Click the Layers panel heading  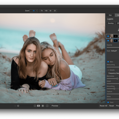110,19
